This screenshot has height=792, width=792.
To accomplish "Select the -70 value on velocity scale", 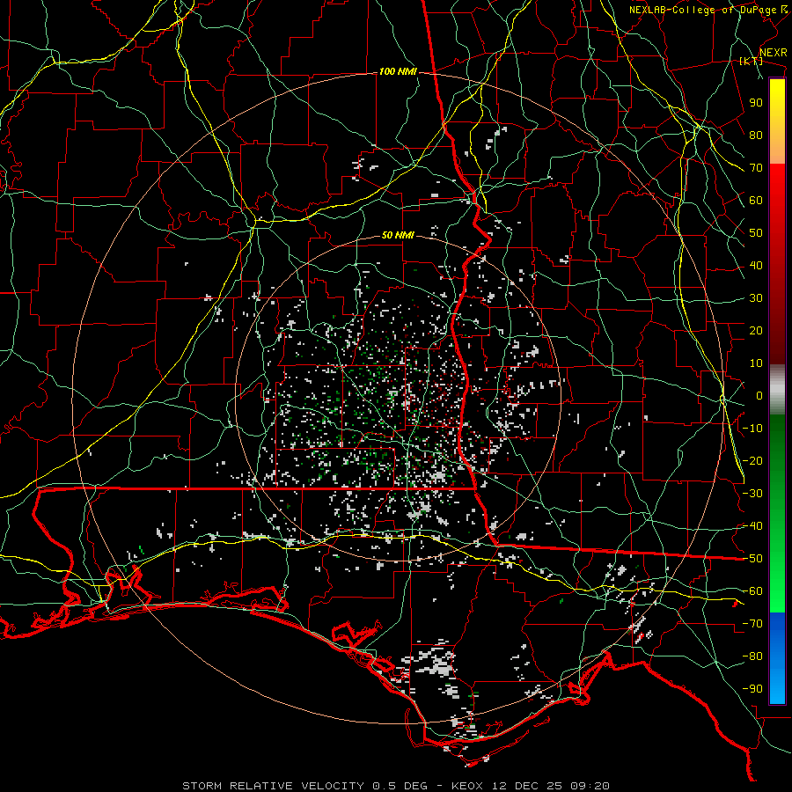I will tap(752, 624).
